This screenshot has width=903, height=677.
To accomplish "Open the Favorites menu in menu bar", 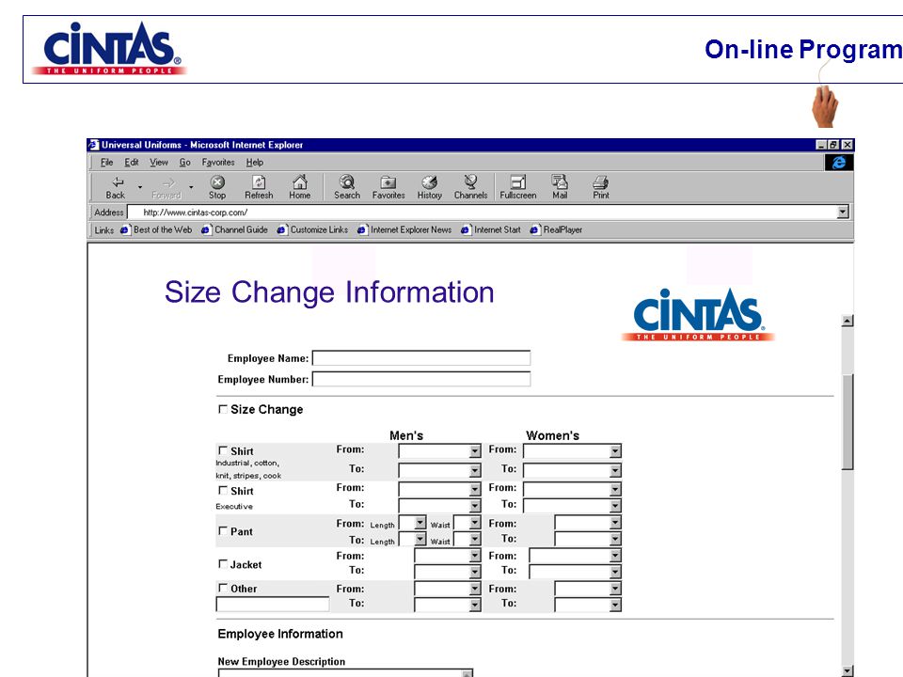I will [218, 163].
